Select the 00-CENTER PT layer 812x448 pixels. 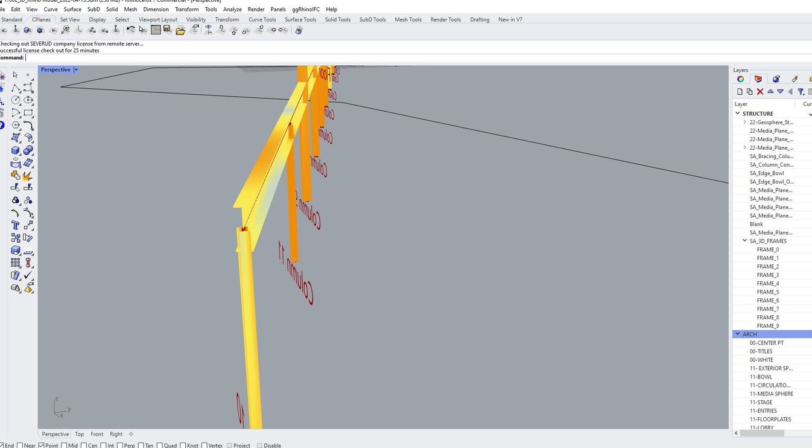[x=766, y=342]
